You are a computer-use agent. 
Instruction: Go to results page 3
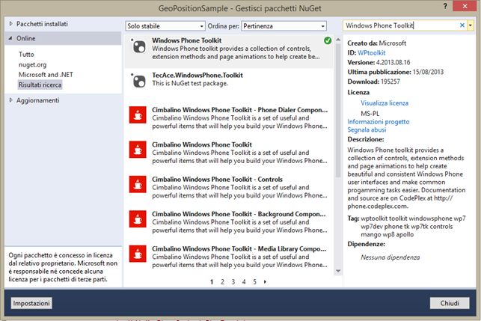pos(233,282)
